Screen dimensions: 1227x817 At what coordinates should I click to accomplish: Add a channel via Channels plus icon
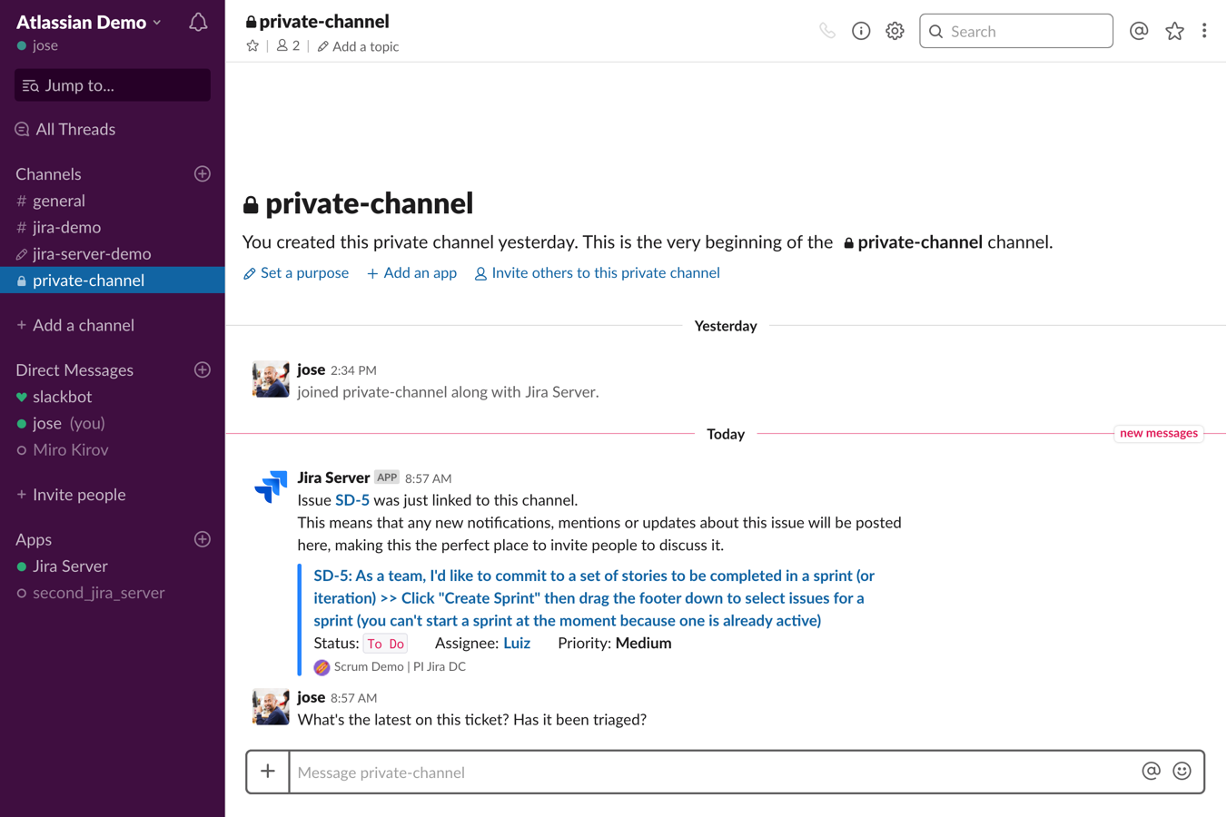click(x=203, y=173)
